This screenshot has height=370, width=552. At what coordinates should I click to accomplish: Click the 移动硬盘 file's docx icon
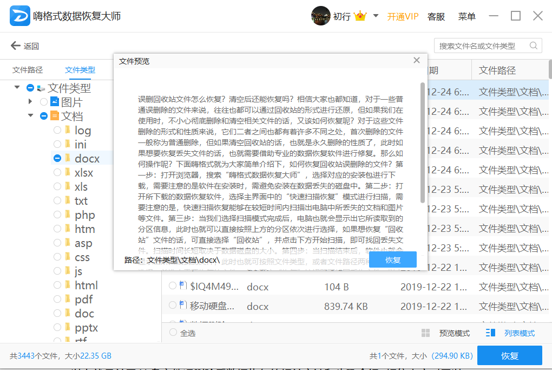point(183,304)
